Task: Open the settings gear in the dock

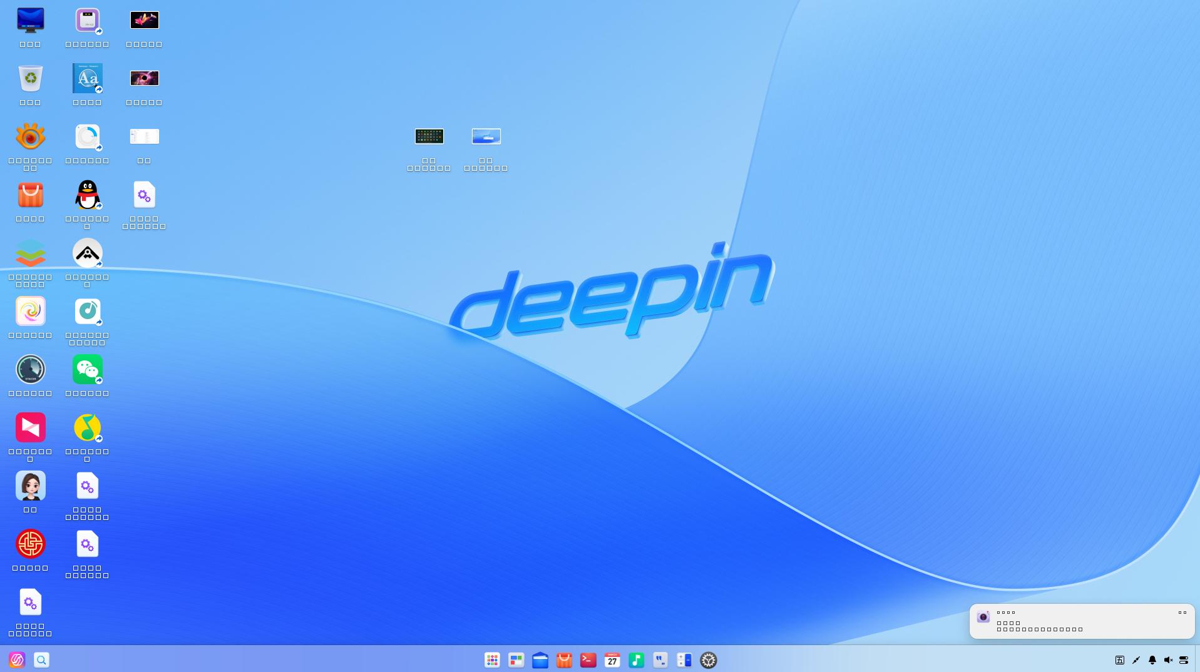Action: [x=708, y=660]
